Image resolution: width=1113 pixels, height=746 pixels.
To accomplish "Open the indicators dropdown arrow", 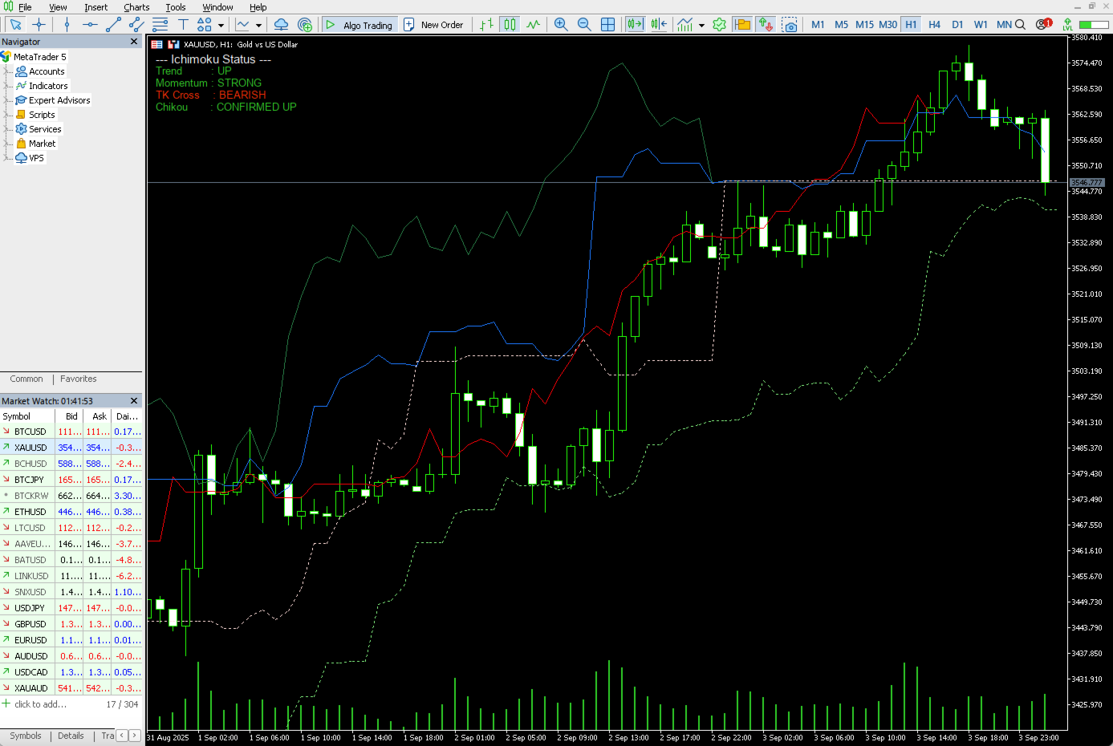I will [x=701, y=25].
